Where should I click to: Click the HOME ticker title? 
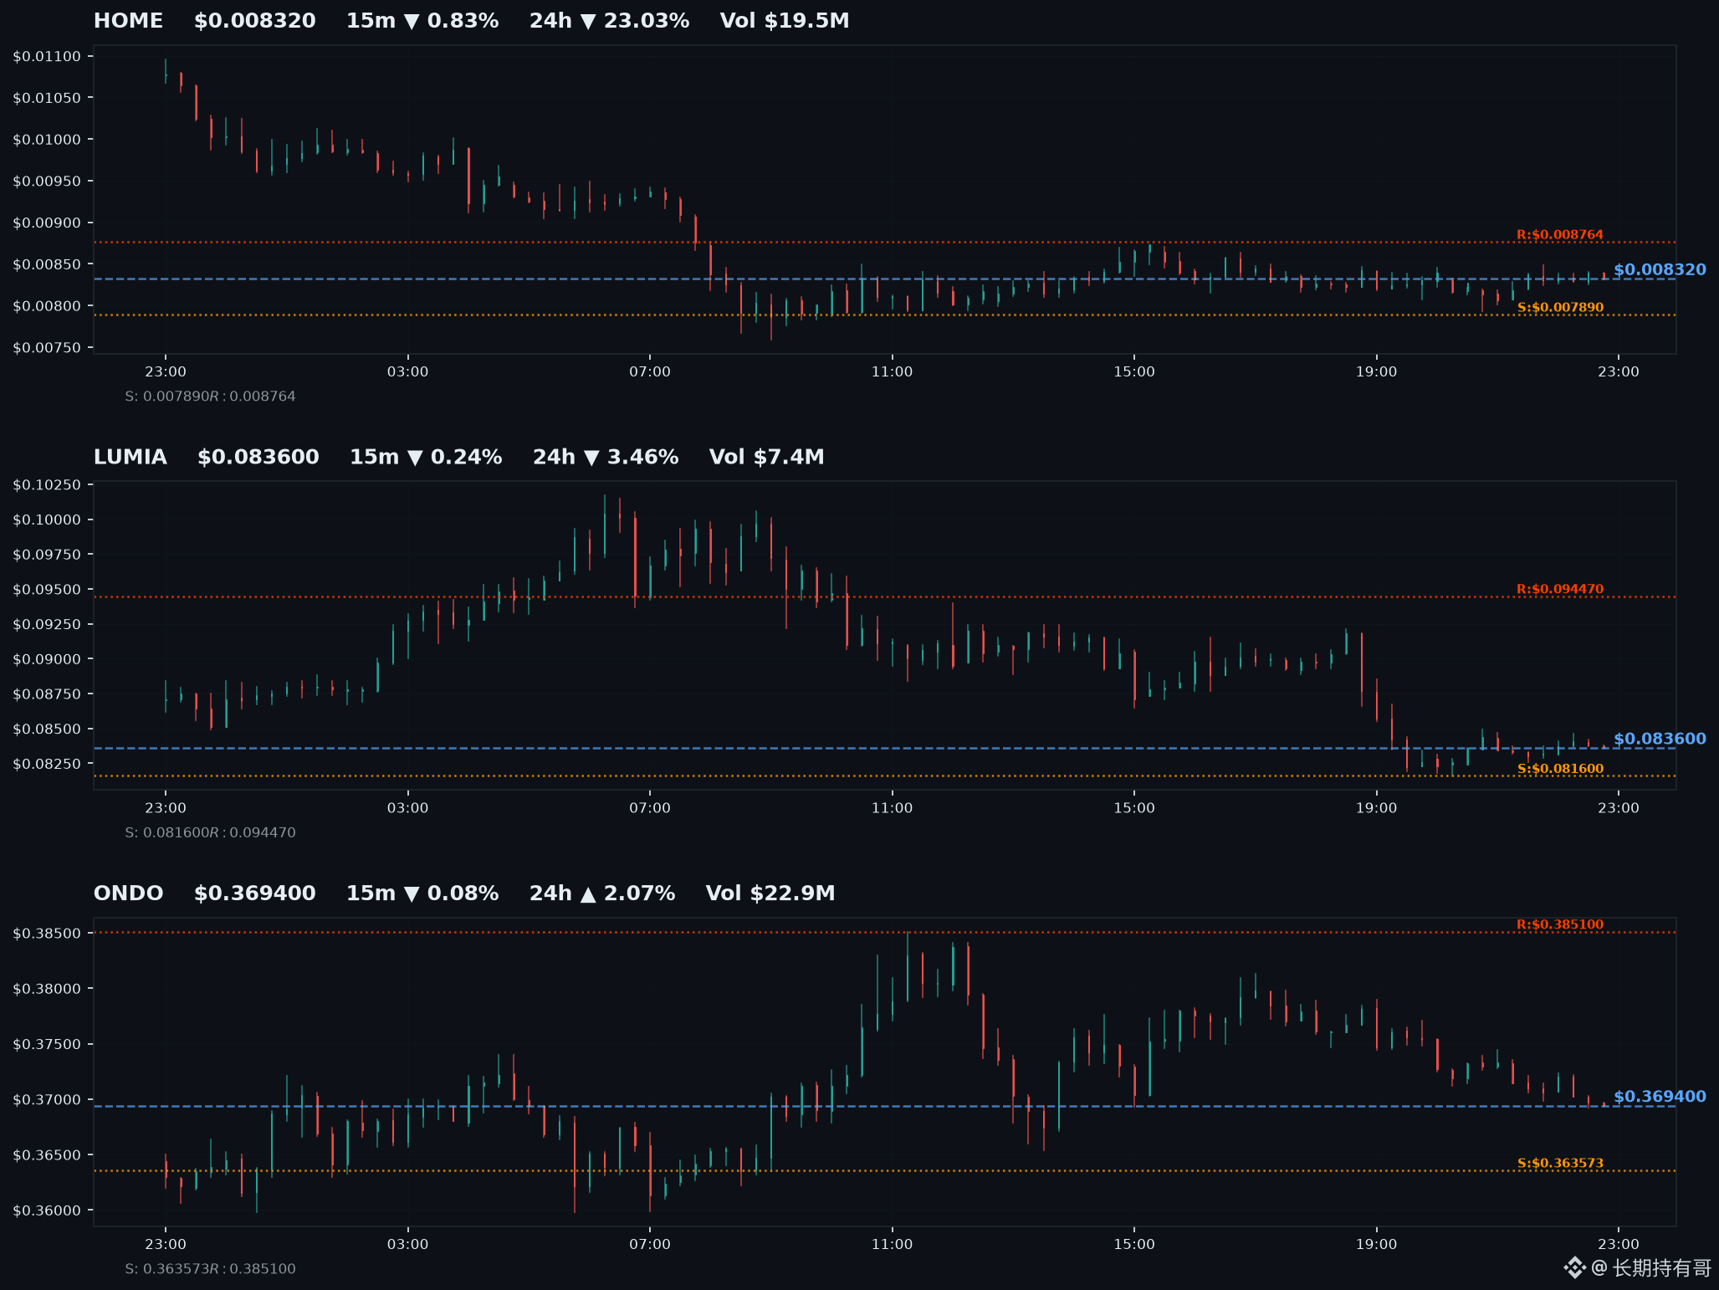128,21
